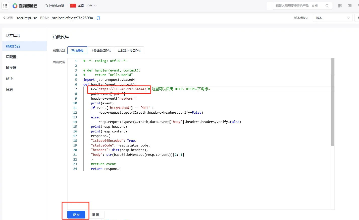Click 'print(event)' on line 10
The image size is (359, 220).
point(102,103)
